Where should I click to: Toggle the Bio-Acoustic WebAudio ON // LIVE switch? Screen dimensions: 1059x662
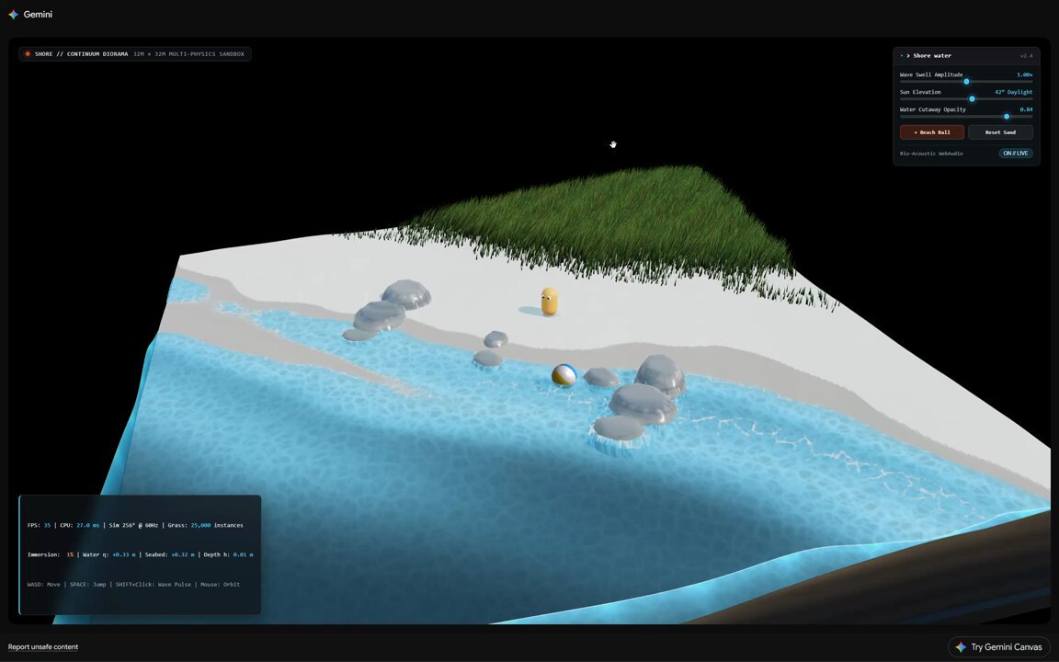[x=1015, y=154]
